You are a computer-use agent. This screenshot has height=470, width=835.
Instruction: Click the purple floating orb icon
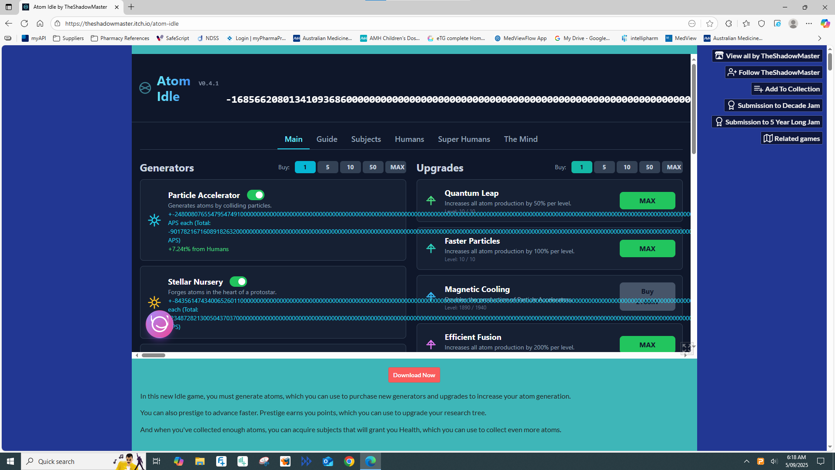click(x=160, y=324)
